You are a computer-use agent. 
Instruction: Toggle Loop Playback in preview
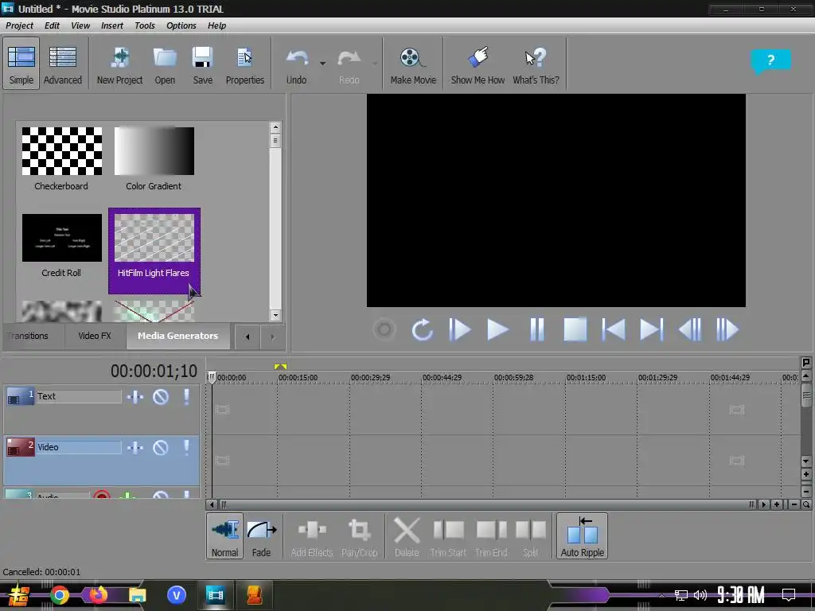(422, 329)
